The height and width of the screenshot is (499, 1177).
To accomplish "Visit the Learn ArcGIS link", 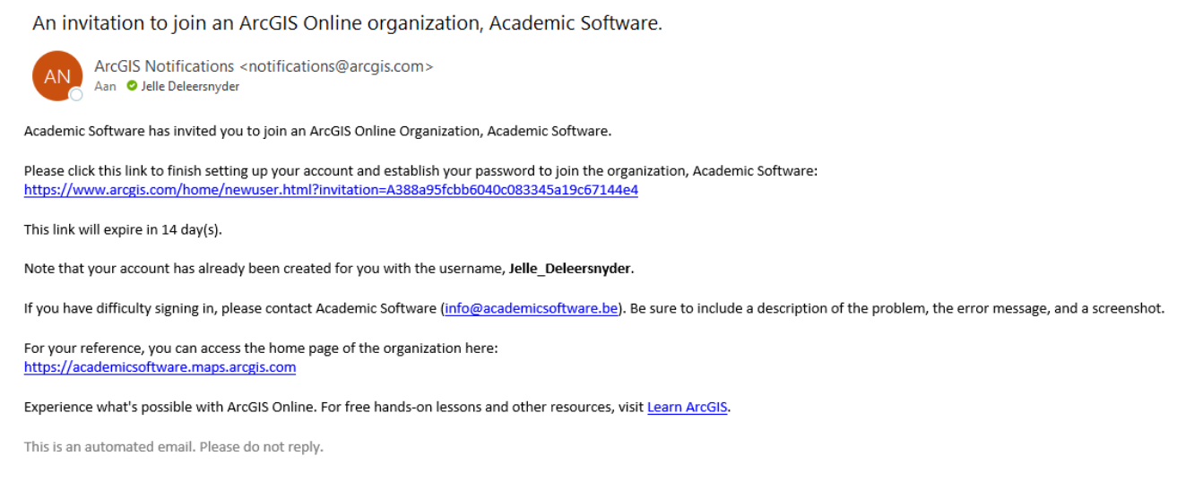I will 688,407.
